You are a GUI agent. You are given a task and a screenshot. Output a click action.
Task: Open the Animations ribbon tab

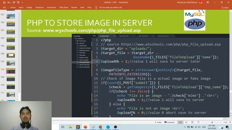(51, 7)
